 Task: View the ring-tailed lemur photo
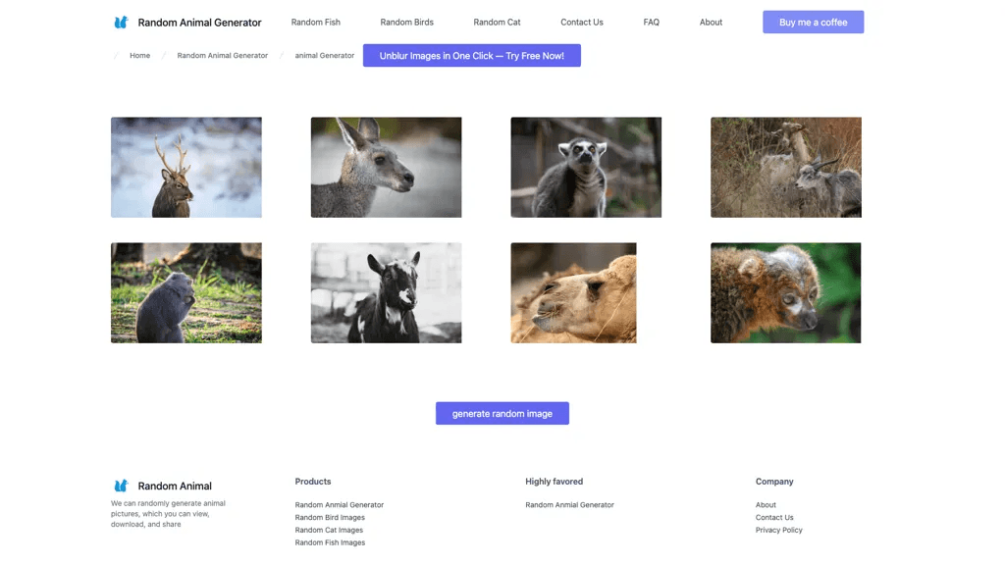[x=586, y=167]
